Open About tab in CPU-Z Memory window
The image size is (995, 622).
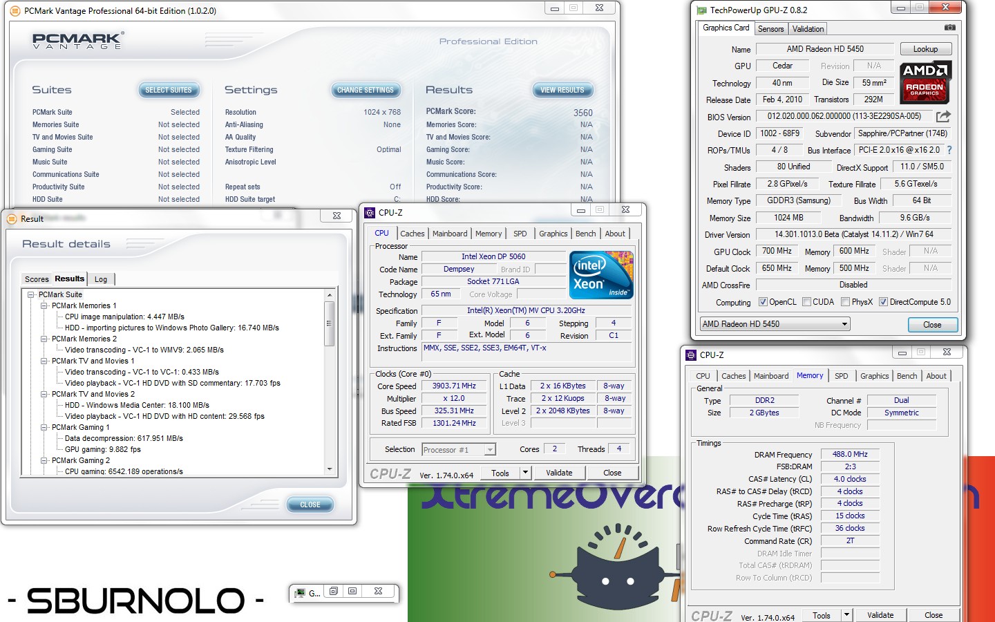(936, 376)
